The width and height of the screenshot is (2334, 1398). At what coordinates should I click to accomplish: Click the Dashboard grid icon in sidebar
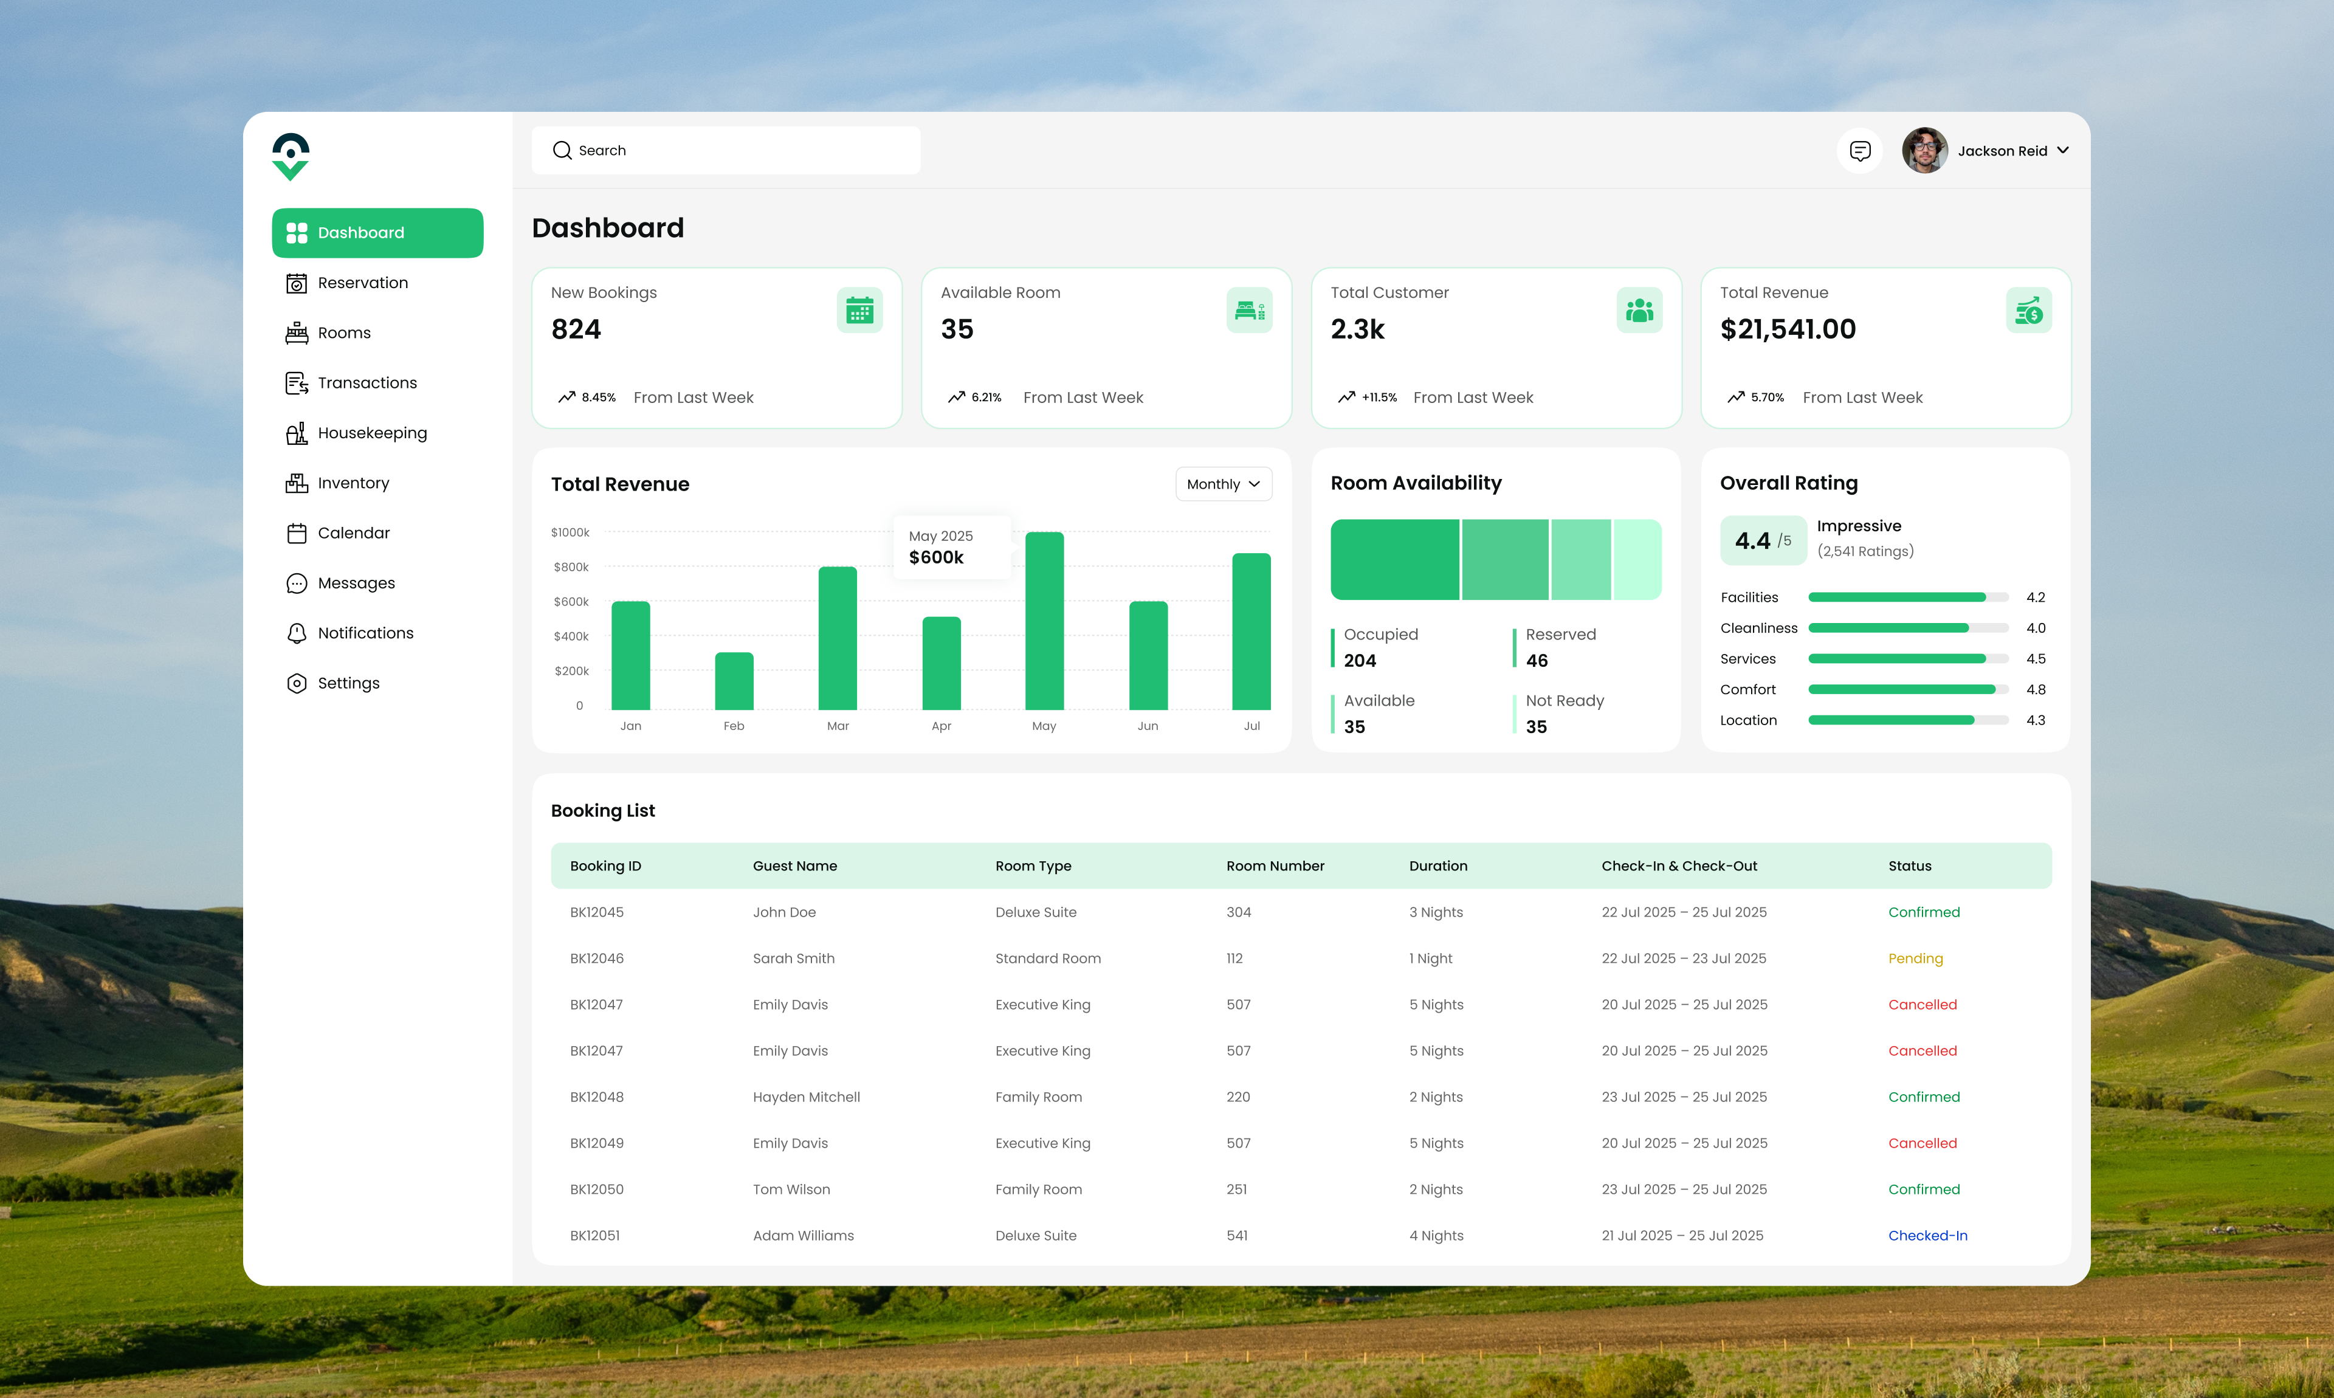(297, 233)
